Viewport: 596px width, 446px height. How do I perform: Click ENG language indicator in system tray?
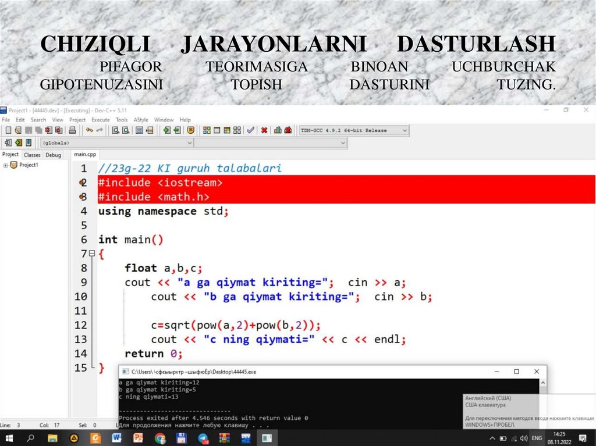click(x=537, y=438)
